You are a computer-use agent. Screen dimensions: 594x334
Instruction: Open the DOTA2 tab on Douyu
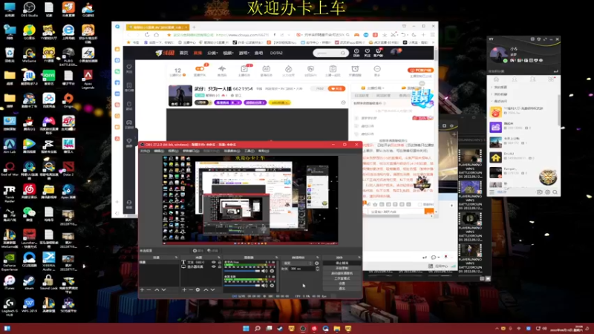[x=276, y=53]
